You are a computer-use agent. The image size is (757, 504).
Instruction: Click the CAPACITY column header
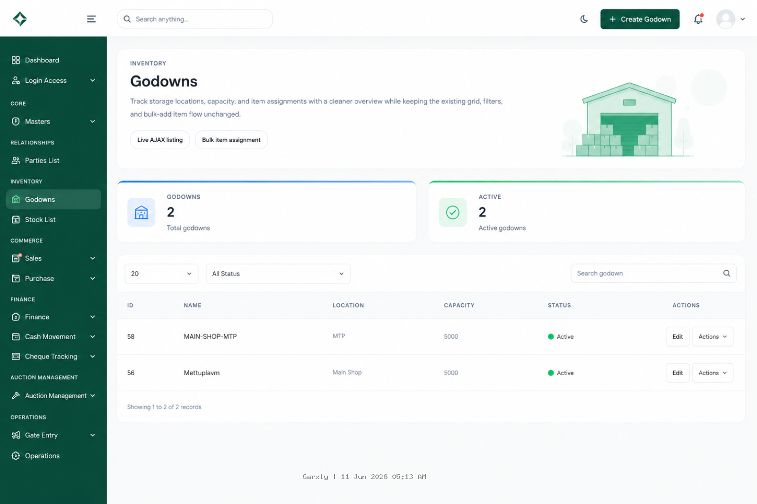pyautogui.click(x=459, y=305)
